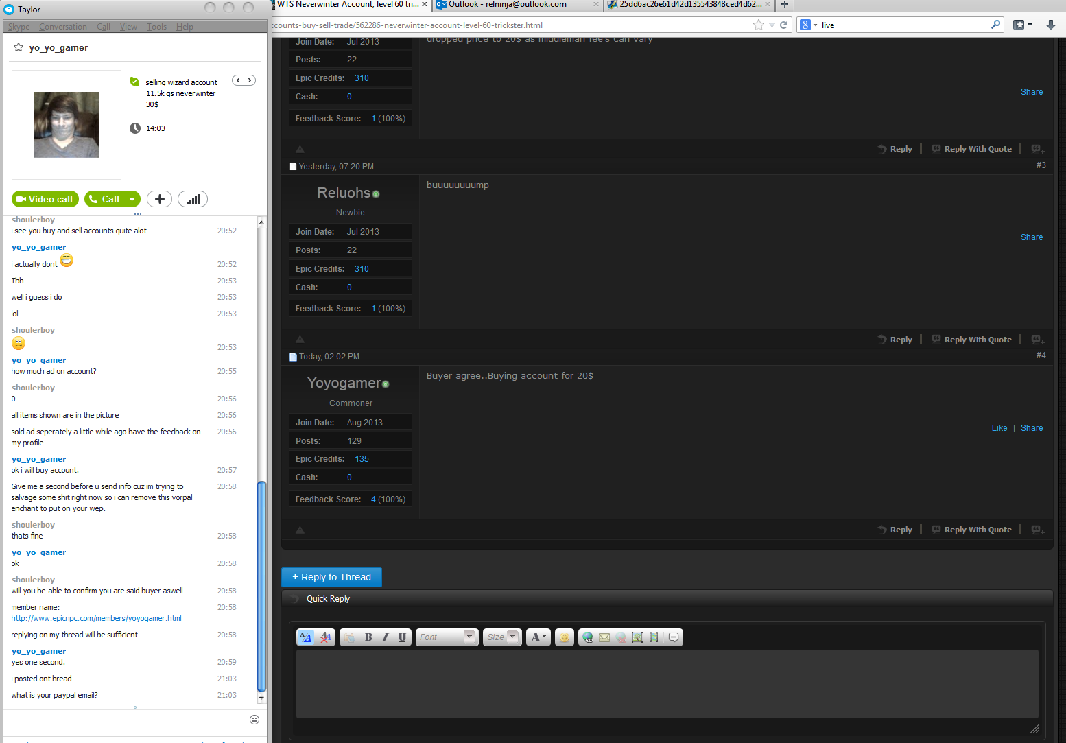Click the add people plus icon
Viewport: 1066px width, 743px height.
tap(159, 199)
